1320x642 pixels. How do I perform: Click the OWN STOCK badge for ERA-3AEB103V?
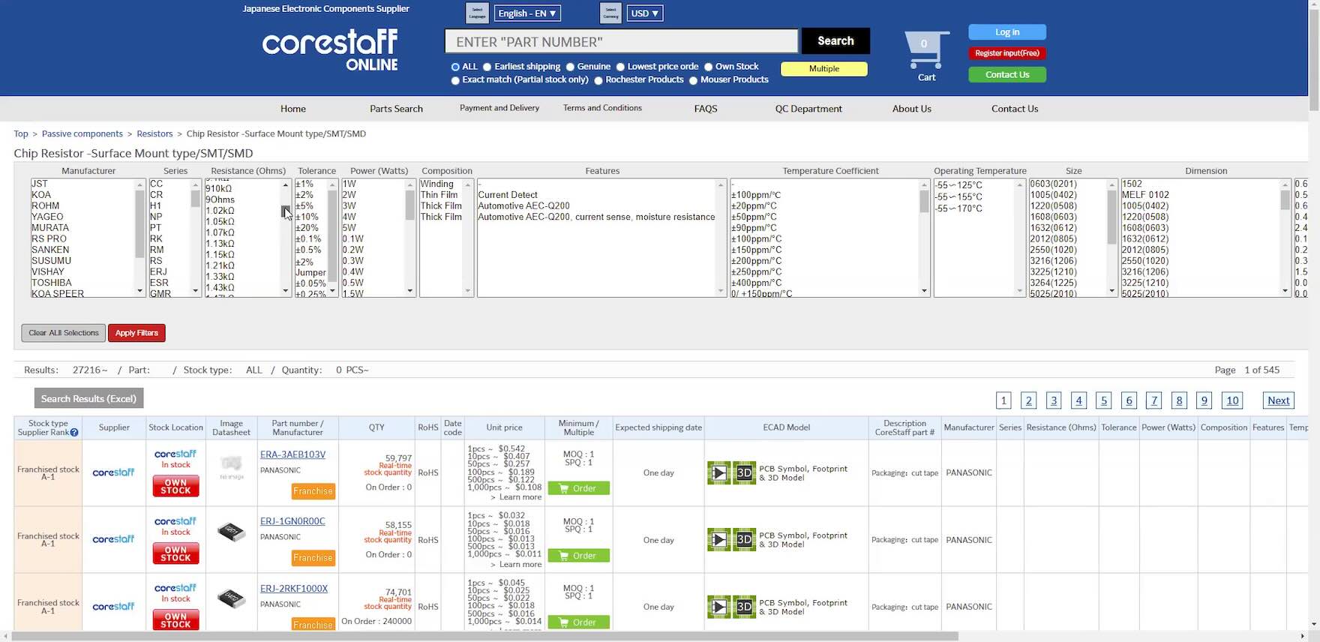coord(175,487)
